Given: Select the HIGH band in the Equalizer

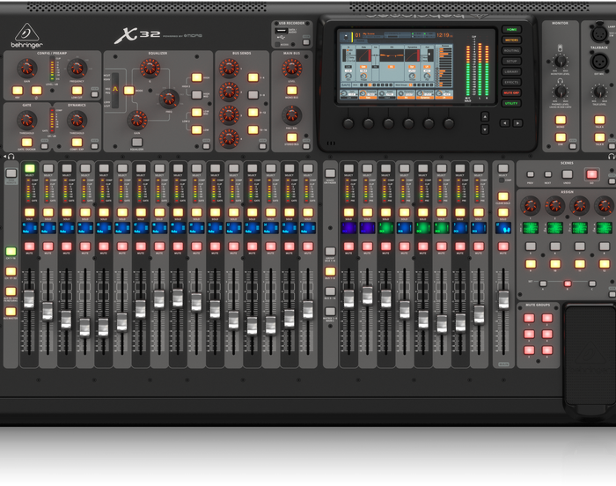Looking at the screenshot, I should [197, 77].
